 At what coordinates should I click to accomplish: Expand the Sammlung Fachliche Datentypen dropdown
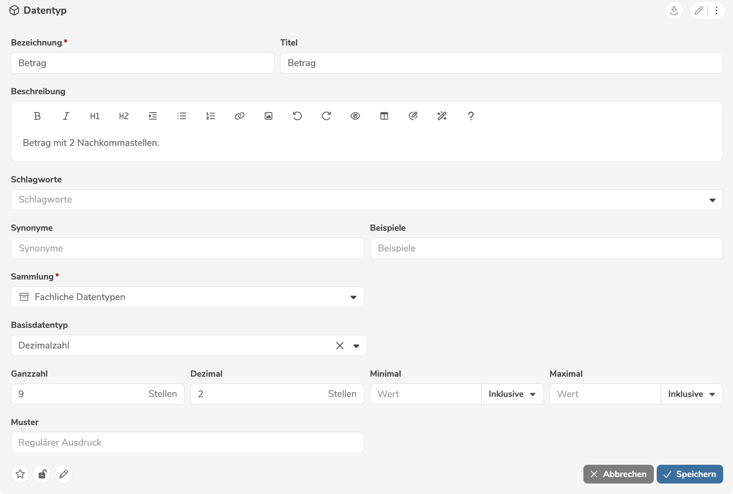tap(353, 297)
